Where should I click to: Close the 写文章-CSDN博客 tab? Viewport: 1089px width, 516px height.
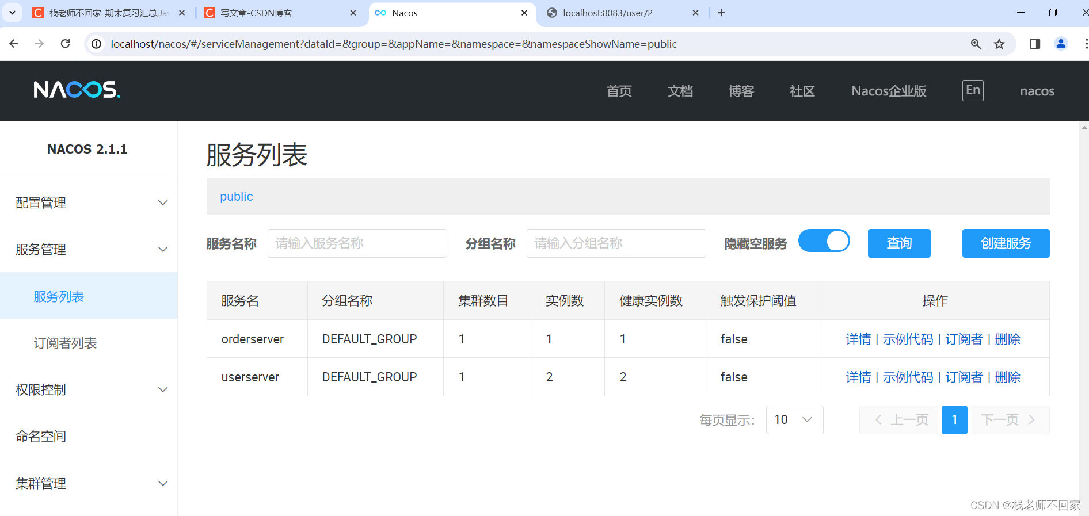pos(353,13)
